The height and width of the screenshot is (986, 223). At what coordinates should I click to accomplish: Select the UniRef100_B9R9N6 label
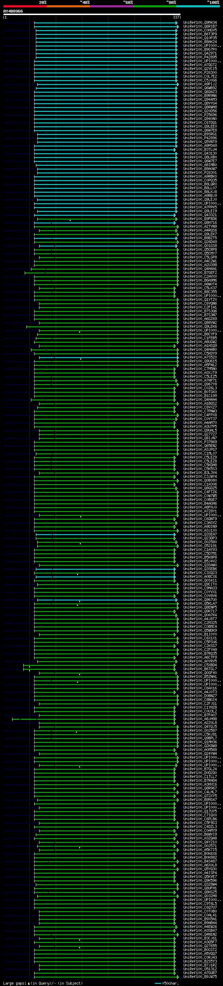pos(200,96)
